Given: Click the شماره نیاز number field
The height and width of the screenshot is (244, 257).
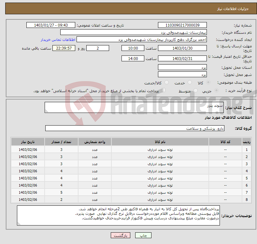Looking at the screenshot, I should click(182, 25).
